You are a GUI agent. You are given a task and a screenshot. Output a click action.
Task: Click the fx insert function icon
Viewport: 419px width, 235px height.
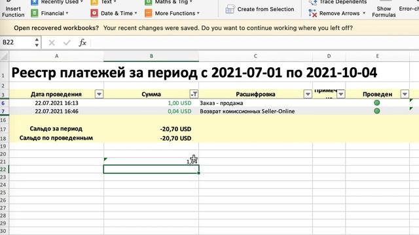[x=82, y=42]
